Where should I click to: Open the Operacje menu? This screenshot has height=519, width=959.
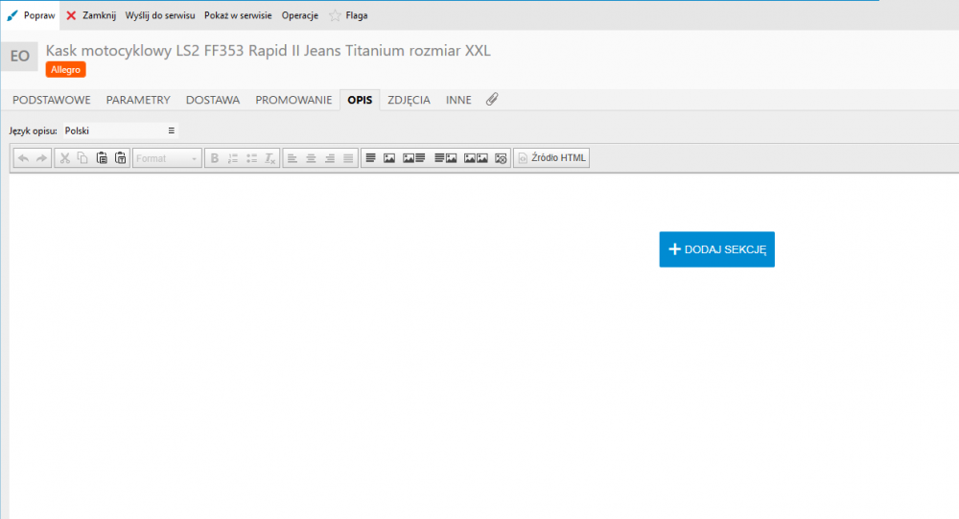[299, 16]
